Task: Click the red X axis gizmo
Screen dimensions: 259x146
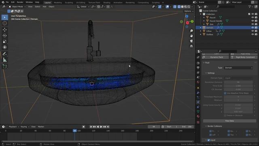Action: (187, 23)
